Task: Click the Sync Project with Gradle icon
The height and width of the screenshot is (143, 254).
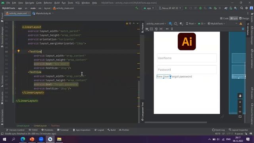Action: pyautogui.click(x=226, y=8)
